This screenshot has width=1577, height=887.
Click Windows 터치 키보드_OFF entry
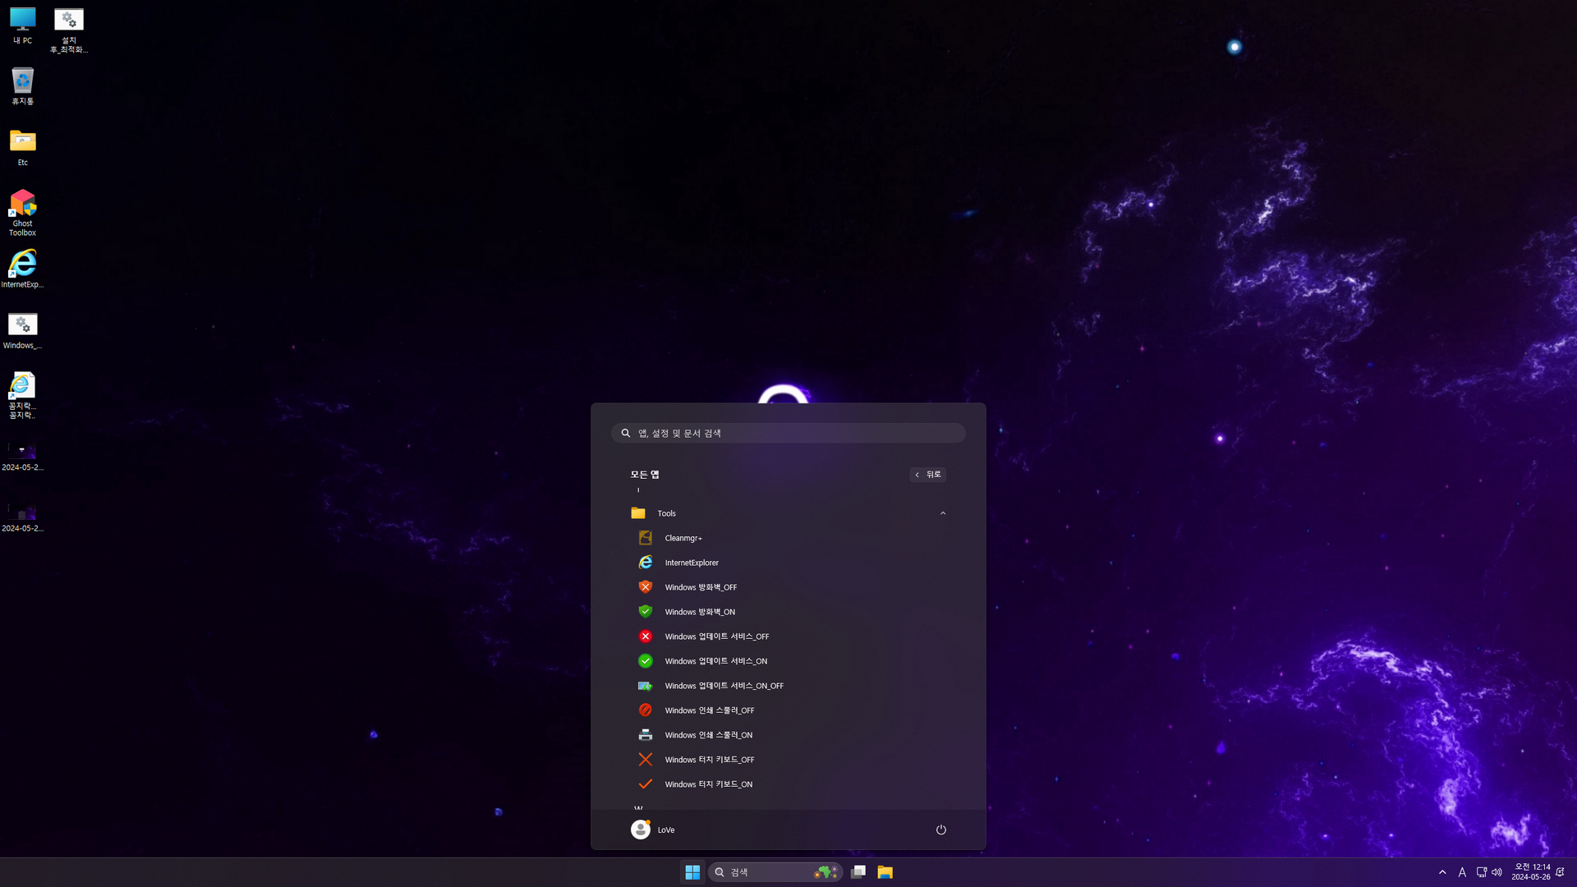coord(709,760)
